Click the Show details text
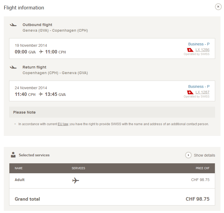The width and height of the screenshot is (224, 213). (204, 155)
